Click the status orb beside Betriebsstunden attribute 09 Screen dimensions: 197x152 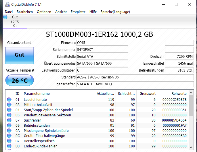(x=9, y=125)
